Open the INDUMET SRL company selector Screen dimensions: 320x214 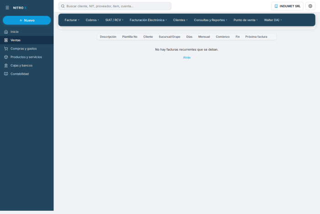(287, 6)
